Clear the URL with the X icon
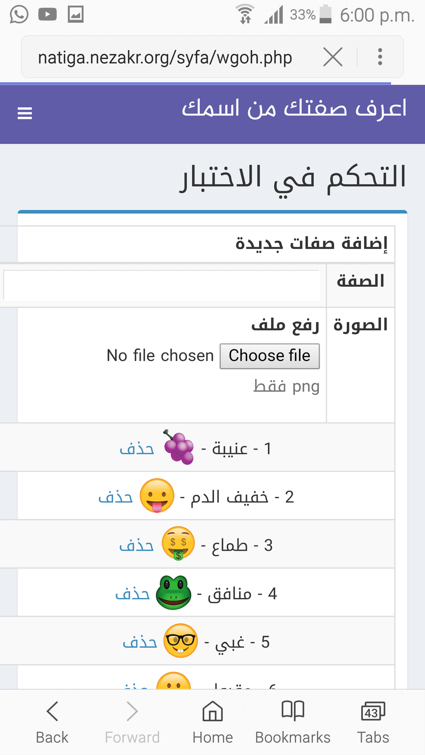The width and height of the screenshot is (425, 755). 333,57
